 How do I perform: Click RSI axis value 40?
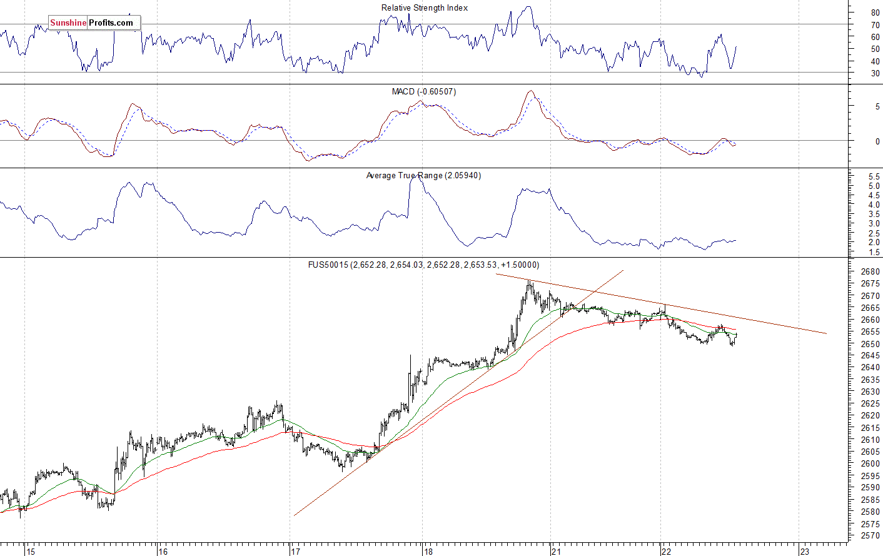[875, 62]
